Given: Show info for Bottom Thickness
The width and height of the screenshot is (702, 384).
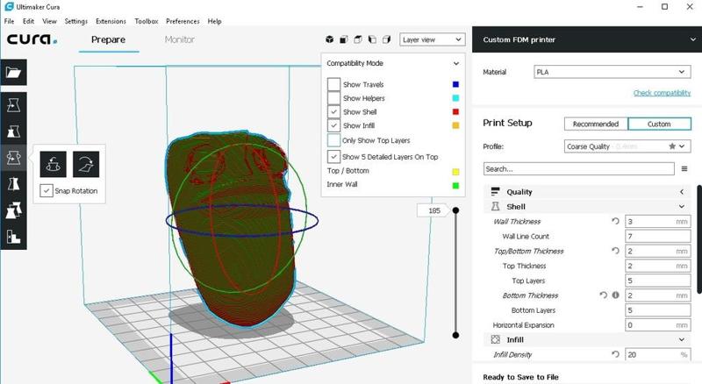Looking at the screenshot, I should point(616,295).
